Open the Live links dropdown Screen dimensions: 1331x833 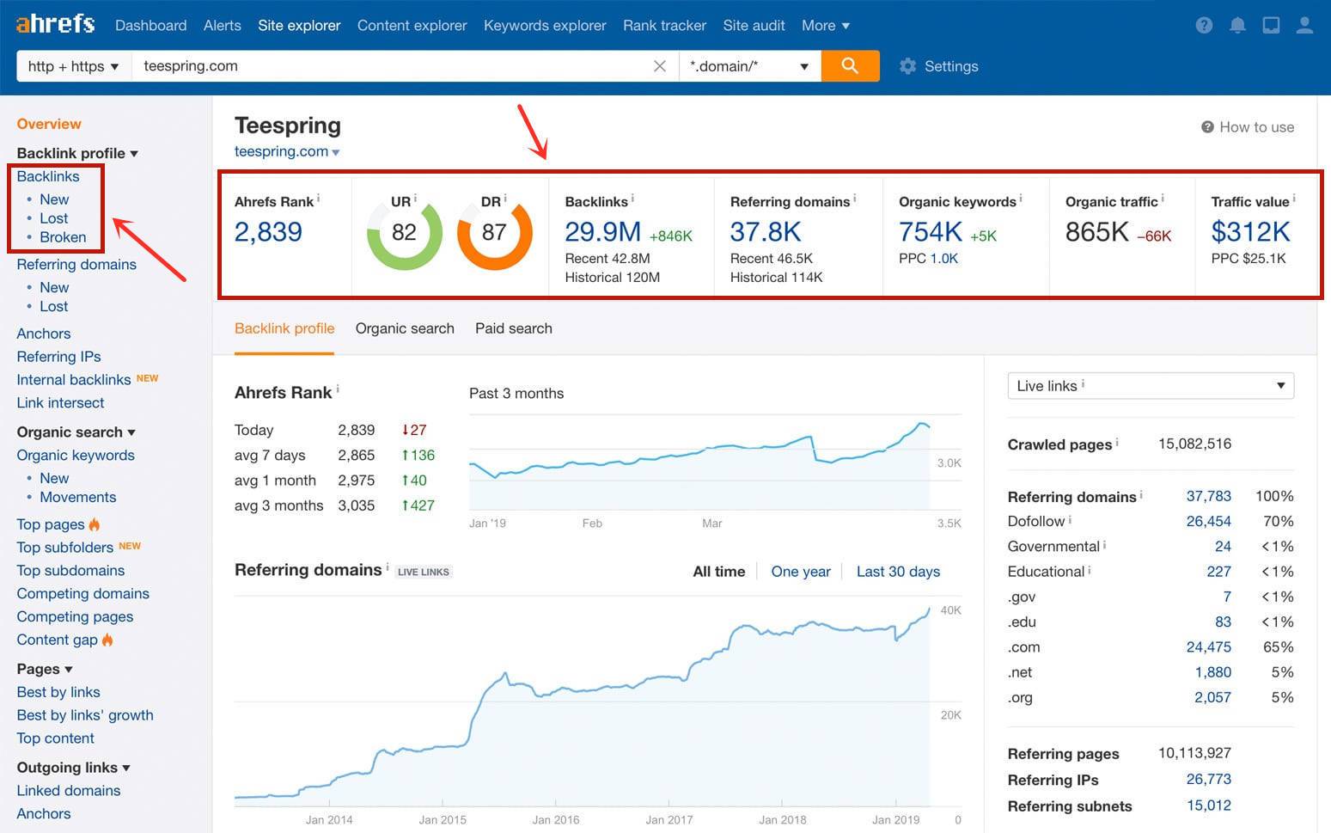click(x=1151, y=386)
